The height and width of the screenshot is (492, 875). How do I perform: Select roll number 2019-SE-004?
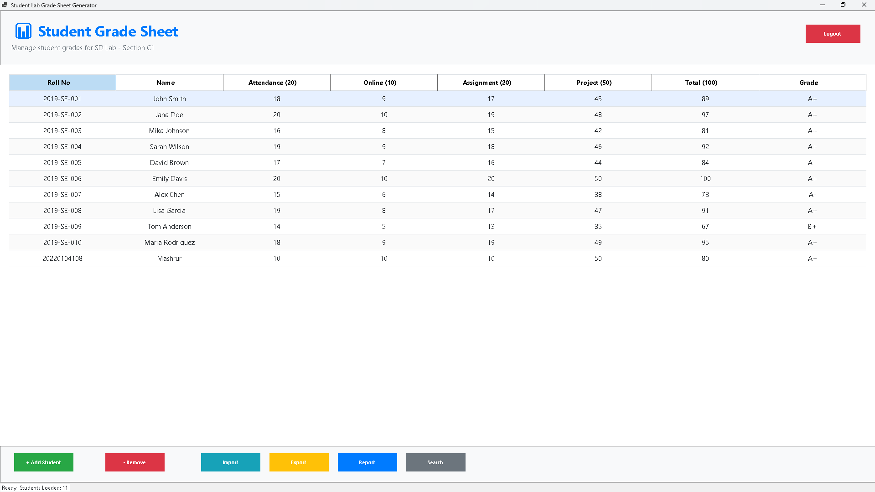click(62, 147)
